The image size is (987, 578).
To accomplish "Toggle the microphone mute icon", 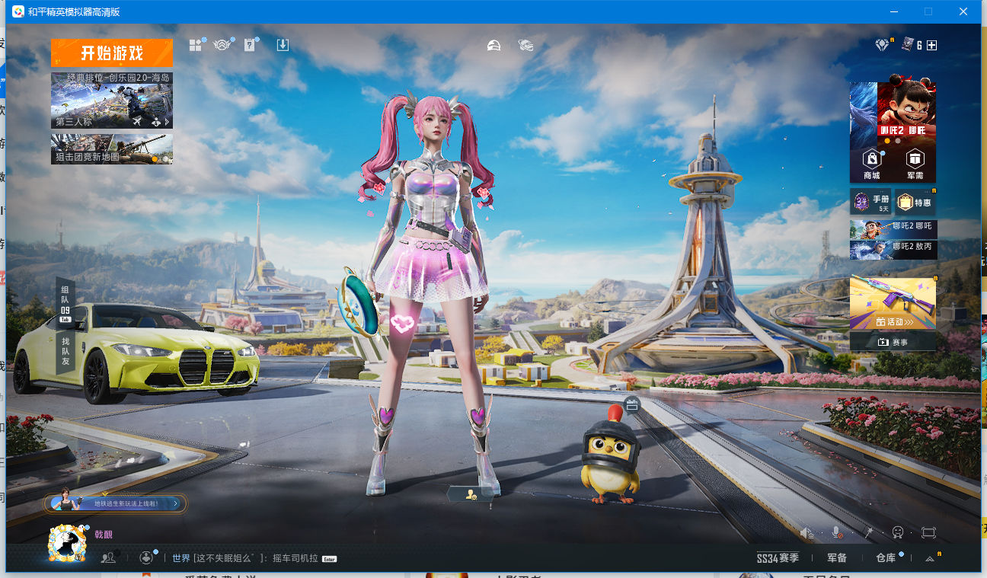I will (836, 532).
